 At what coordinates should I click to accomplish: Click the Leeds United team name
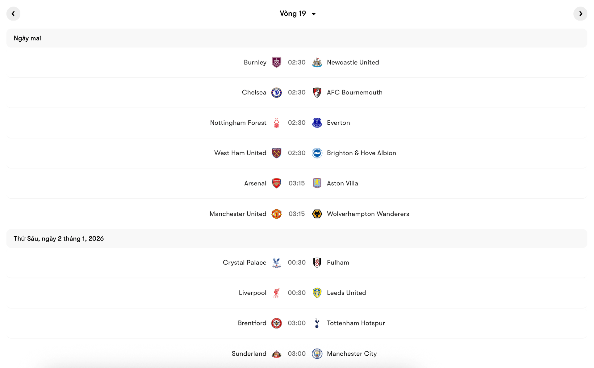346,293
